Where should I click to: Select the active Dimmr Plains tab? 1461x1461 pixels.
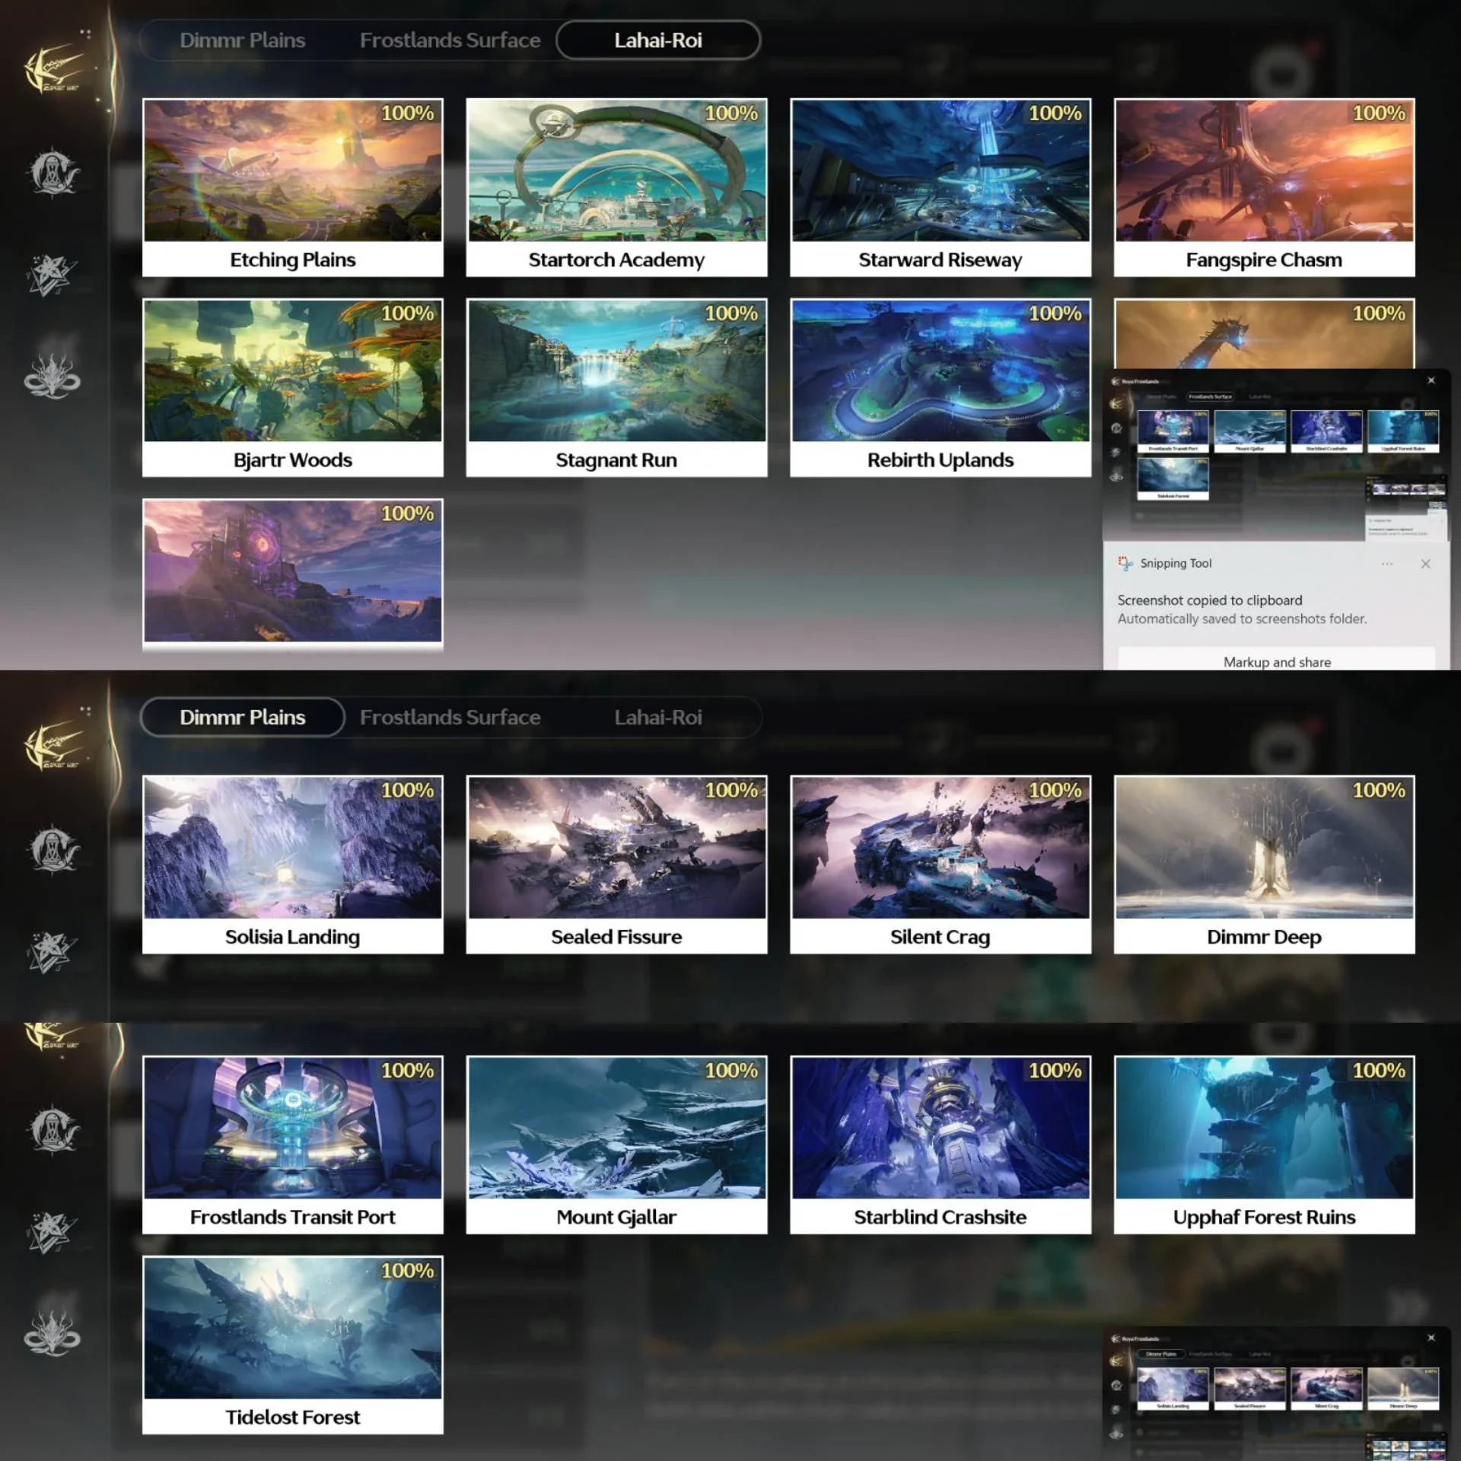click(243, 717)
